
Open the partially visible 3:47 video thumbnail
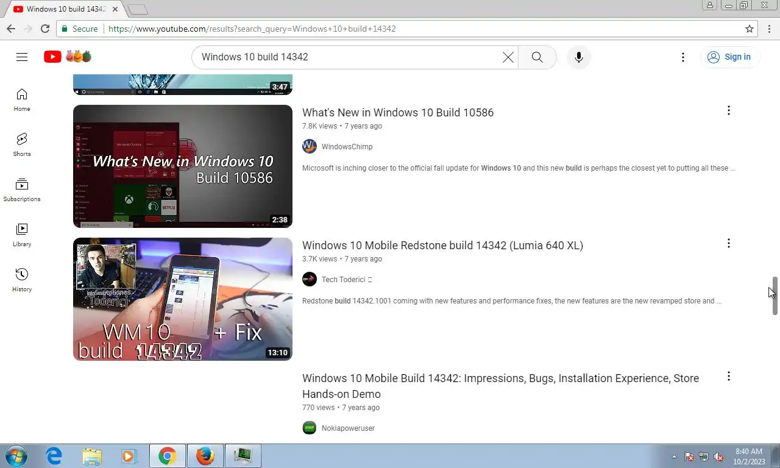coord(183,85)
